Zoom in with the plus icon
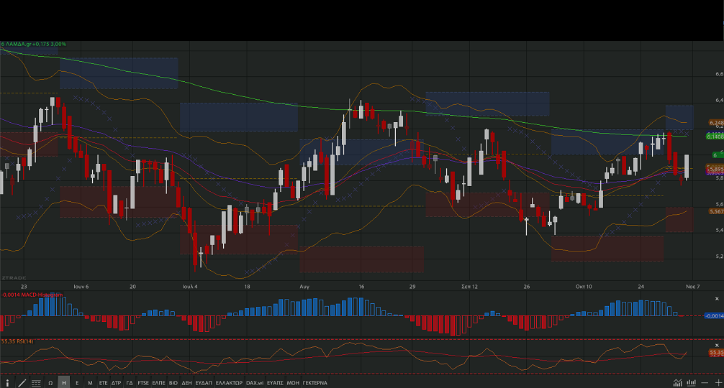The width and height of the screenshot is (724, 388). [x=718, y=382]
